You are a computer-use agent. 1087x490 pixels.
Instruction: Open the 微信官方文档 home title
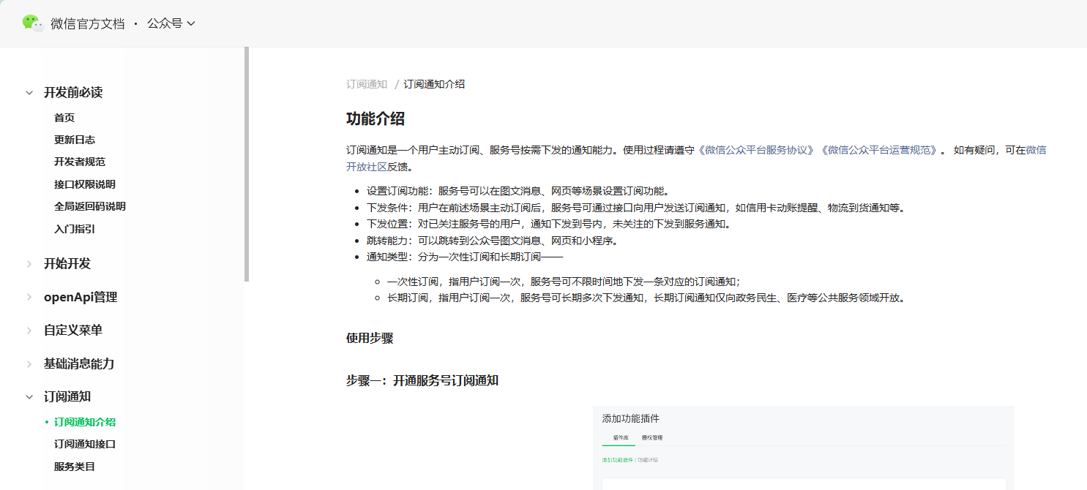click(x=88, y=23)
